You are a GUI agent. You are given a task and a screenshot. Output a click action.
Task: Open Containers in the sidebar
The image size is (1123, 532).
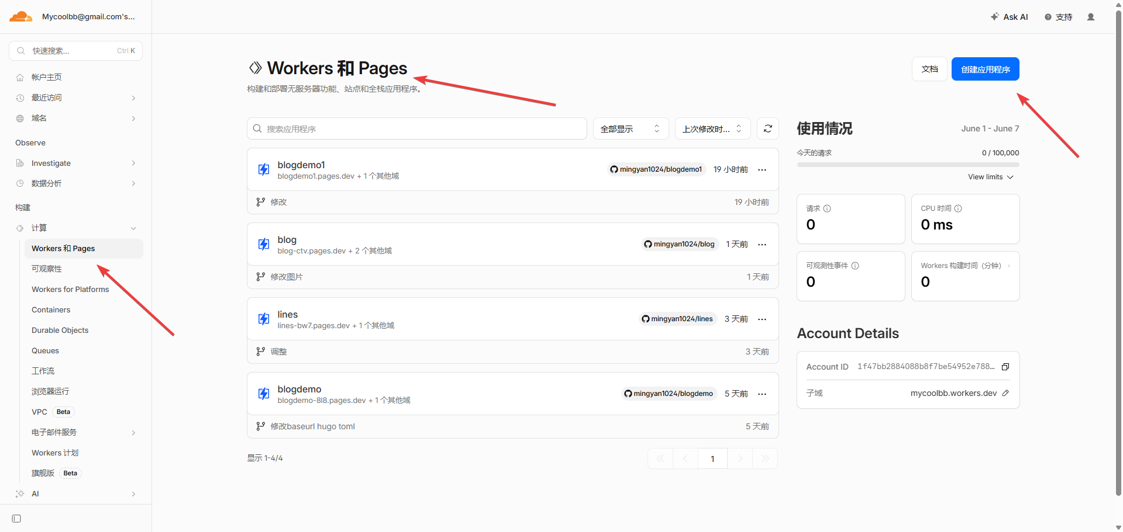pos(51,310)
